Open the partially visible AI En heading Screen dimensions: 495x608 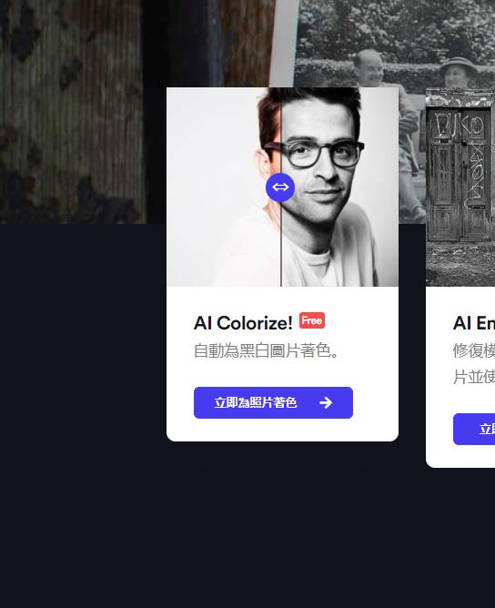[474, 322]
